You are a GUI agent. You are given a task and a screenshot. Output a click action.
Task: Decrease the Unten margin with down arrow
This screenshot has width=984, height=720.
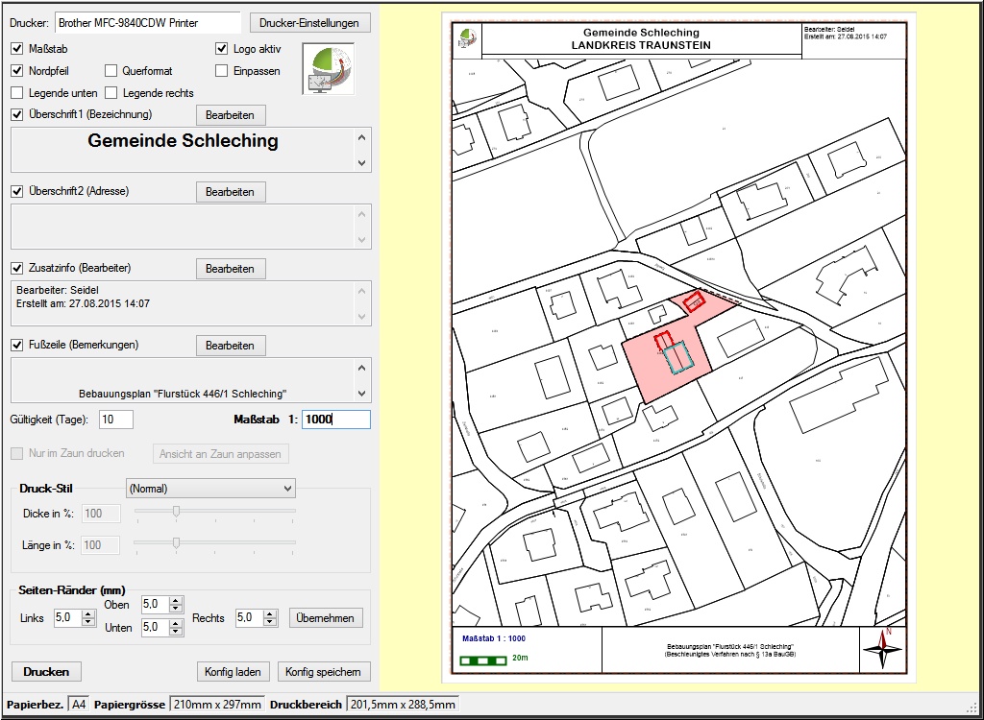pos(177,631)
